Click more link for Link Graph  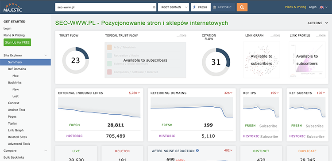point(275,35)
